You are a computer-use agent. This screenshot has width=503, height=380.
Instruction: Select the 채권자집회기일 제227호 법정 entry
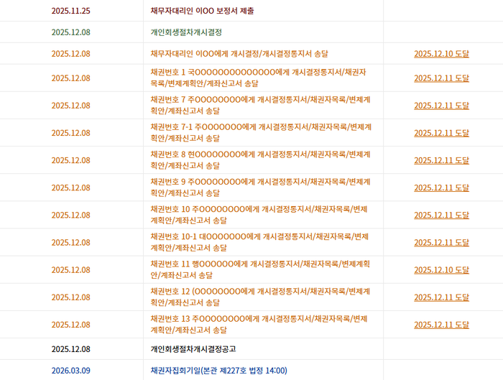pyautogui.click(x=218, y=371)
